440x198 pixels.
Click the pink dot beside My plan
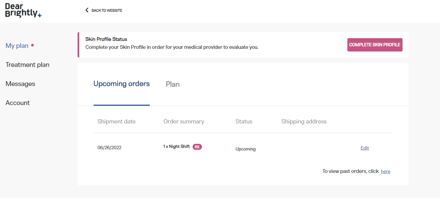coord(32,45)
